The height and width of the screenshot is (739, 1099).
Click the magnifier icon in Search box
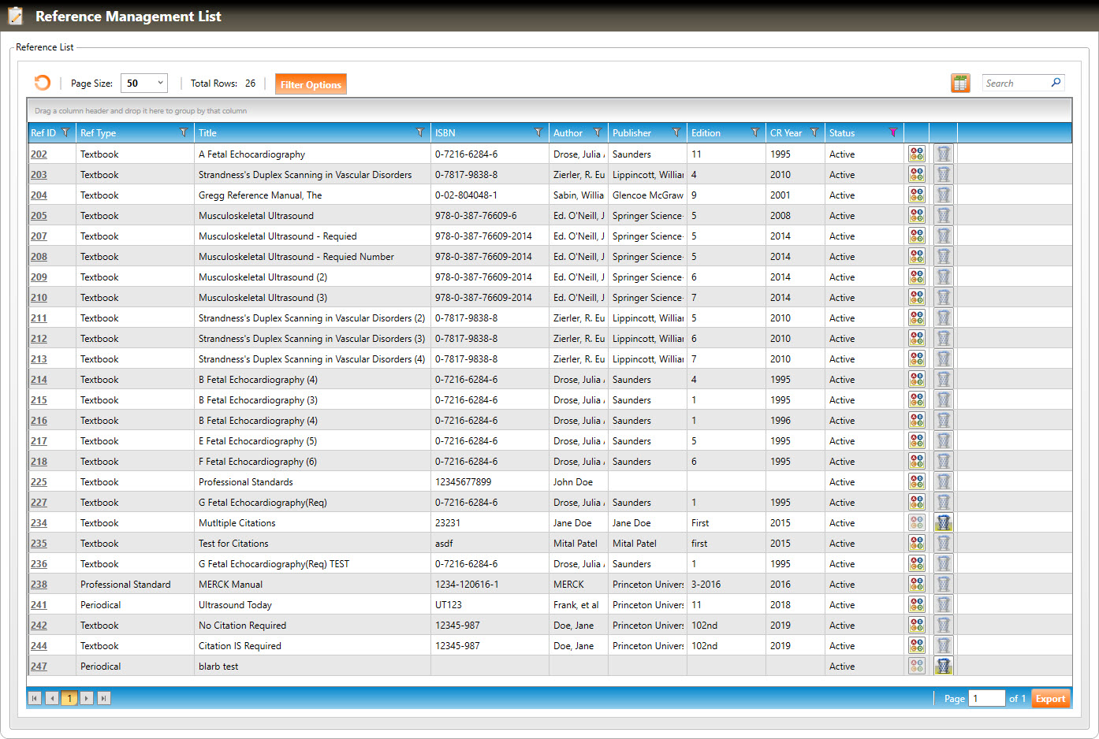click(1056, 83)
